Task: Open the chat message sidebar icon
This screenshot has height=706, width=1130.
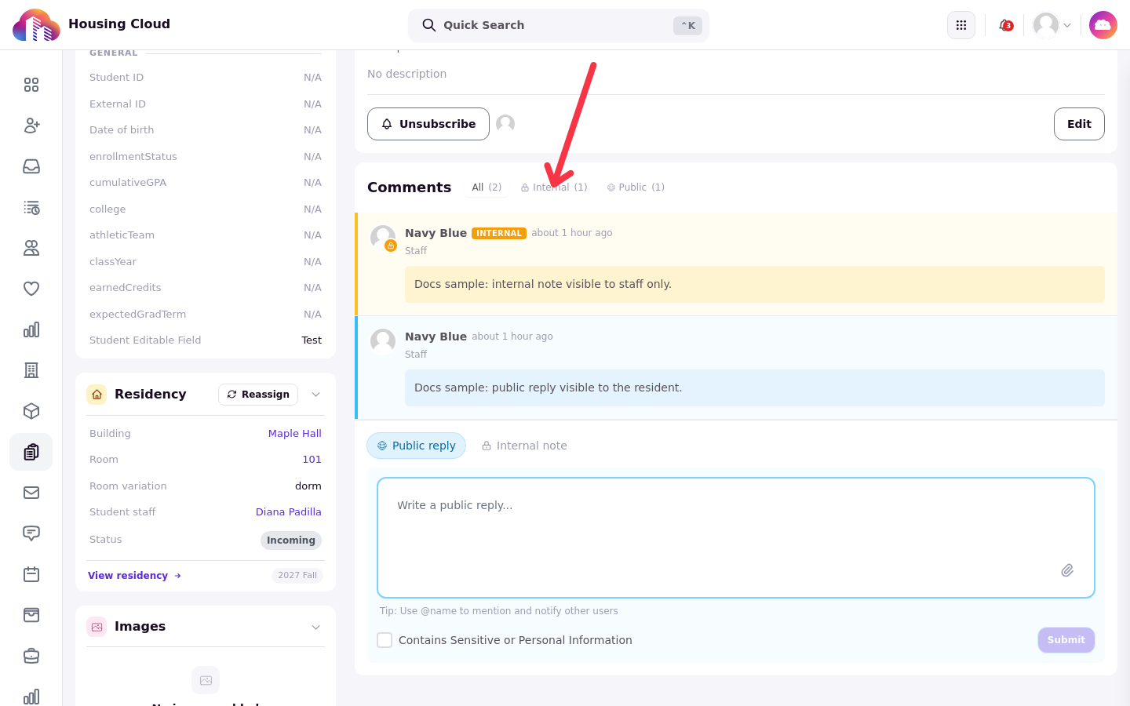Action: pyautogui.click(x=31, y=533)
